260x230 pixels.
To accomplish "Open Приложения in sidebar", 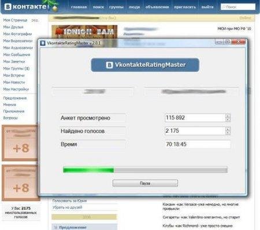I will (x=14, y=111).
